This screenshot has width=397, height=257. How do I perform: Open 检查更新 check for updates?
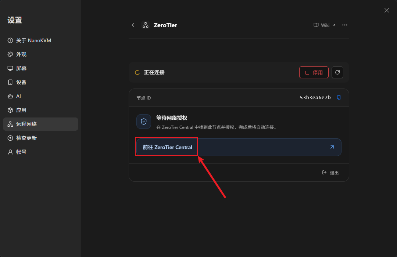pyautogui.click(x=40, y=138)
